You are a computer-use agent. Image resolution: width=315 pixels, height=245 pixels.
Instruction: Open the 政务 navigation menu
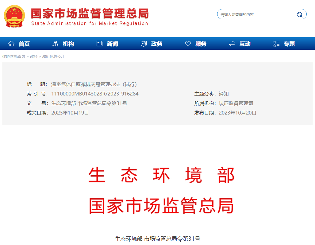pyautogui.click(x=157, y=44)
